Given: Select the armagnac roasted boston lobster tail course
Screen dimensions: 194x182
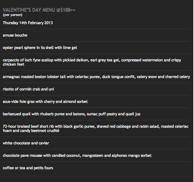Looking at the screenshot, I should tap(96, 77).
